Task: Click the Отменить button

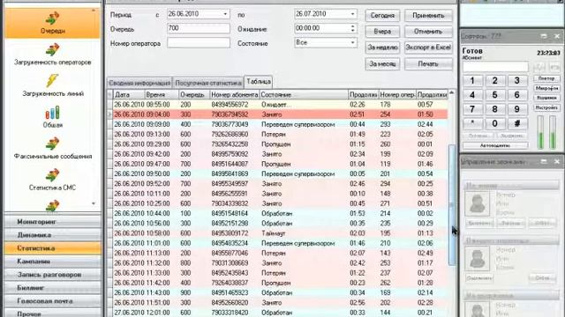Action: coord(428,32)
